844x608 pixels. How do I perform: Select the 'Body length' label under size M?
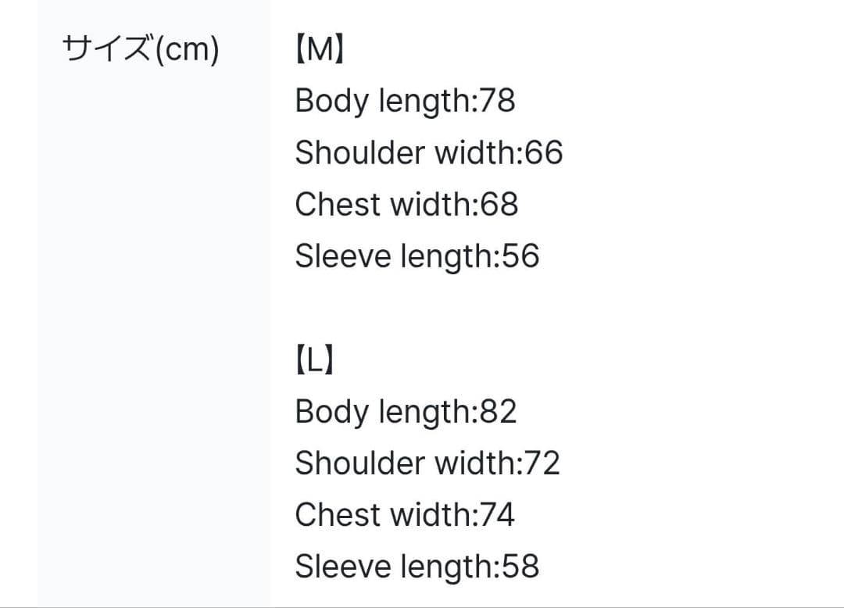(x=382, y=101)
